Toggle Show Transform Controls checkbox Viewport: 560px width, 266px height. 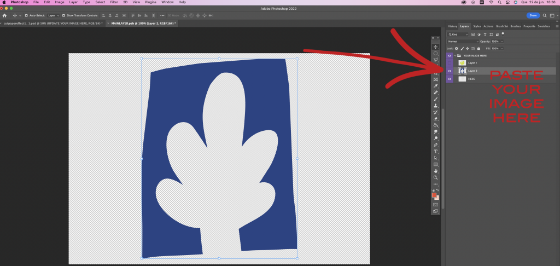tap(63, 15)
